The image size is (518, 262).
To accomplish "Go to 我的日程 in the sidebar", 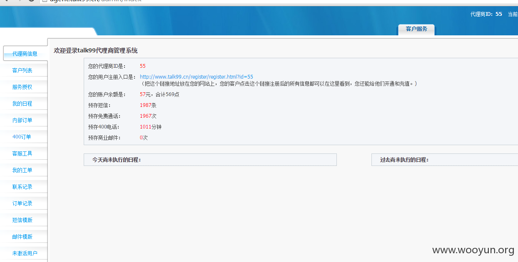I will 22,104.
